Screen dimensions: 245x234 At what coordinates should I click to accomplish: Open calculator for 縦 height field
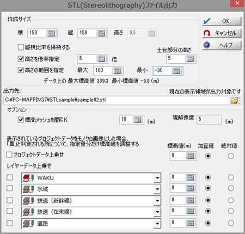101,33
